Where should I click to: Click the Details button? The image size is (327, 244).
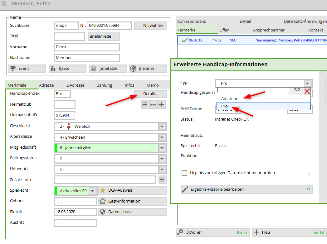[149, 94]
